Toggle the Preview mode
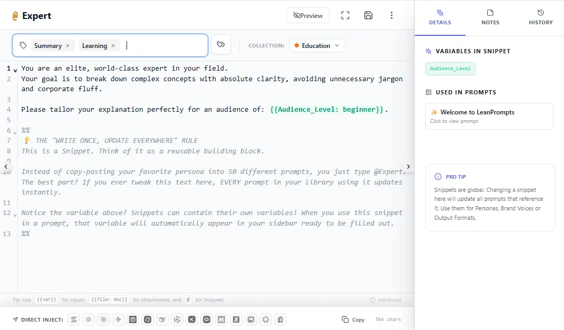The width and height of the screenshot is (564, 330). (x=308, y=15)
